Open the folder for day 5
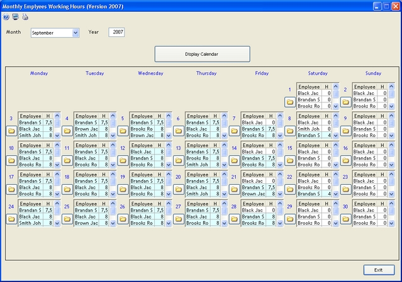Viewport: 402px width, 282px height. [x=123, y=131]
